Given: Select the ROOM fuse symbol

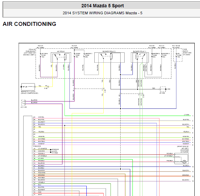Looking at the screenshot, I should (x=74, y=55).
